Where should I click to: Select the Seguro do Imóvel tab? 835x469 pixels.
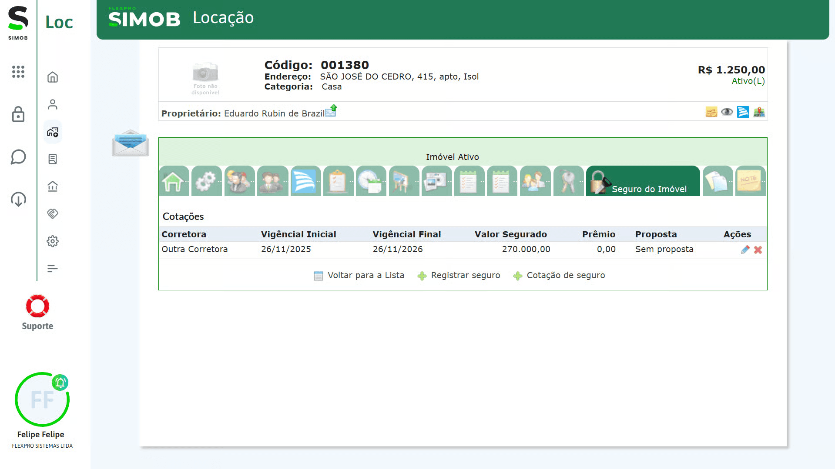643,181
